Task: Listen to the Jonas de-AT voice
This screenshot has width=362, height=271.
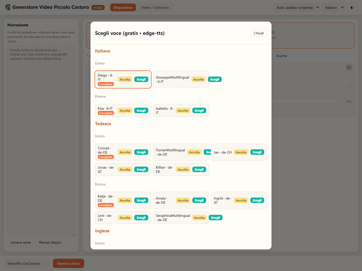Action: 125,170
